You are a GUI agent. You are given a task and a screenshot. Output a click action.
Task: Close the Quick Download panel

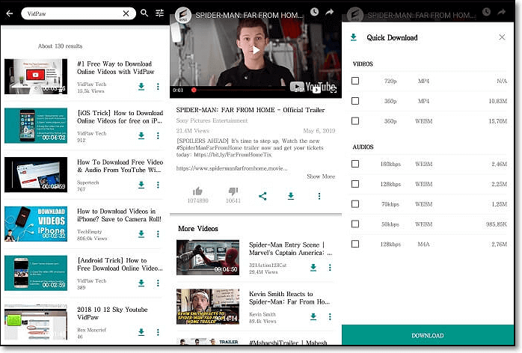tap(502, 37)
